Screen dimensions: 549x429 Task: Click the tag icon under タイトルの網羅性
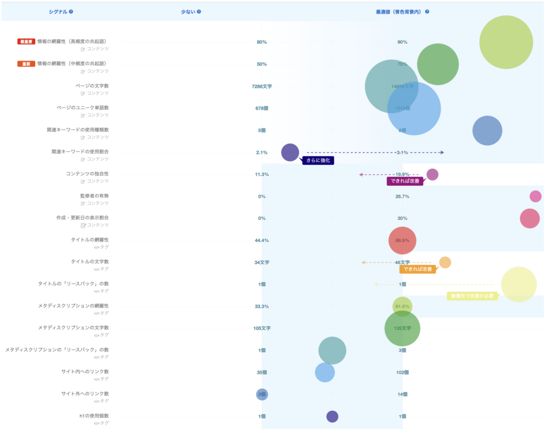pyautogui.click(x=97, y=247)
